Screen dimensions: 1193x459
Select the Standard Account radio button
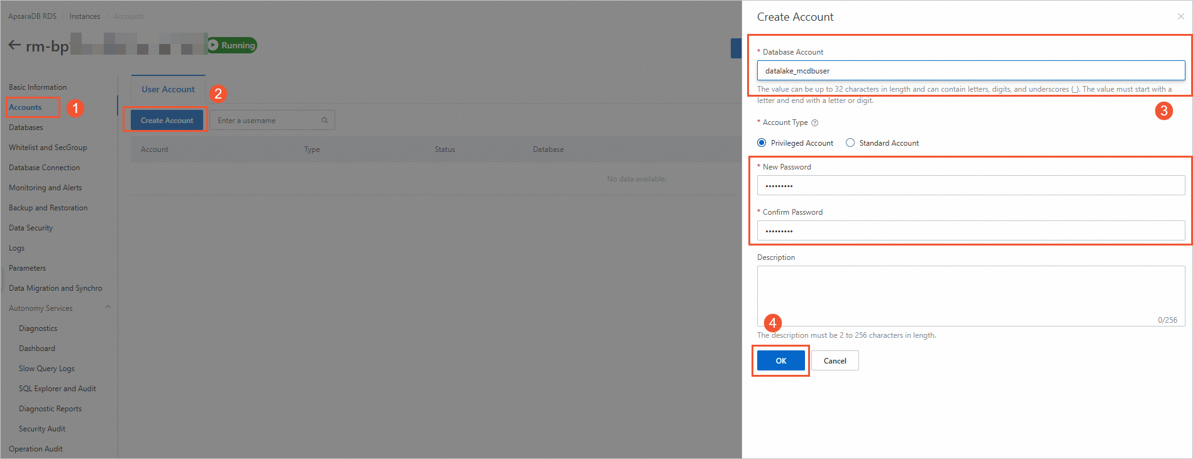850,143
